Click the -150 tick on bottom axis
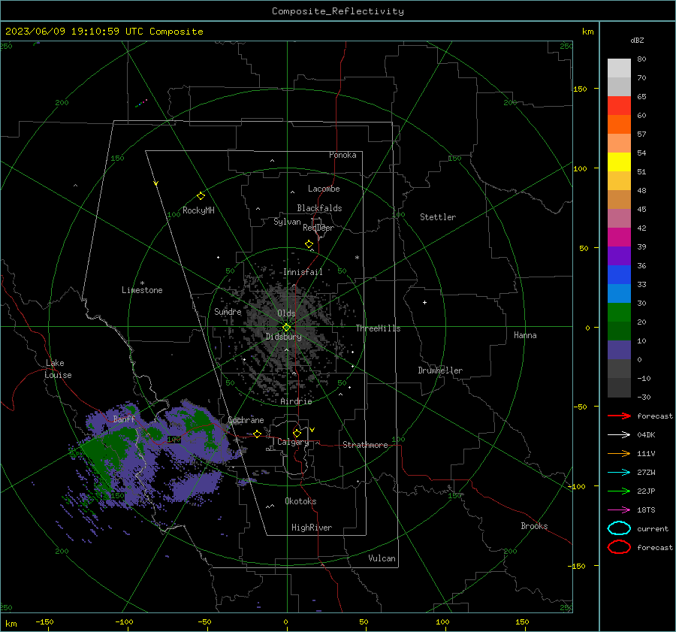676x632 pixels. pos(44,621)
